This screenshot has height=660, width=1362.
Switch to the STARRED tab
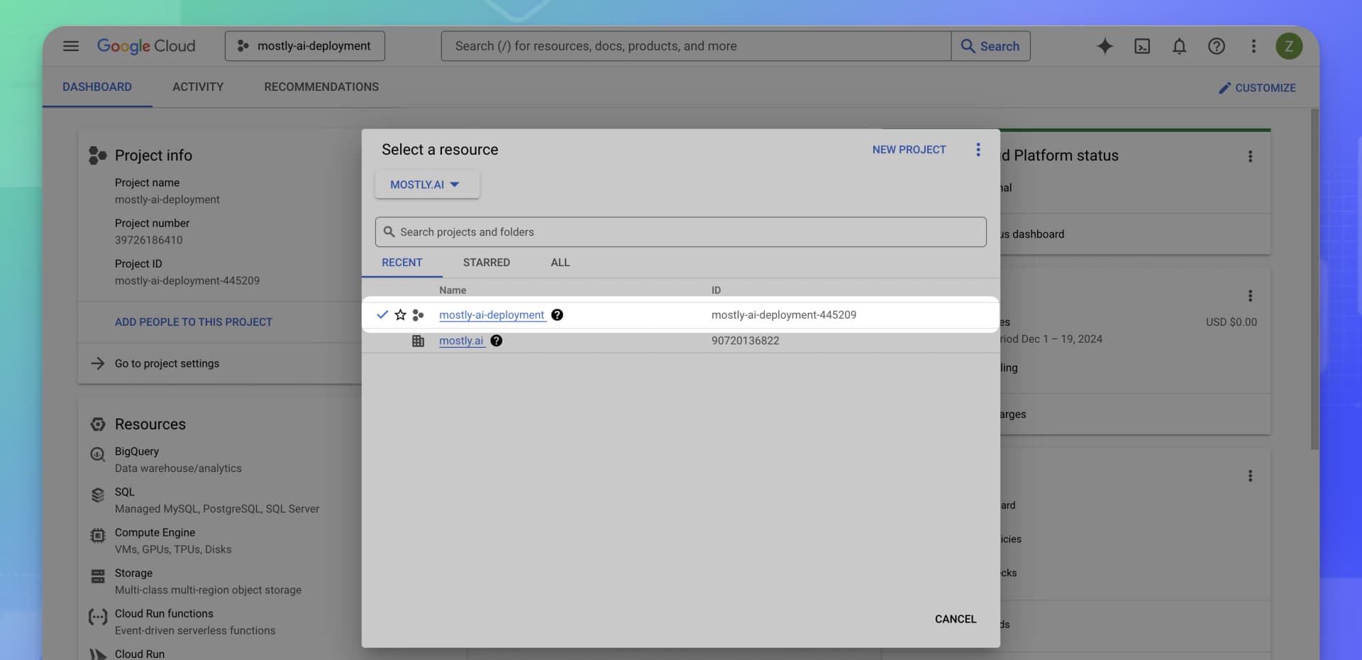(x=486, y=263)
